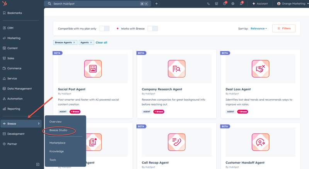Open the upgrade icon with red badge
309x169 pixels.
[225, 3]
